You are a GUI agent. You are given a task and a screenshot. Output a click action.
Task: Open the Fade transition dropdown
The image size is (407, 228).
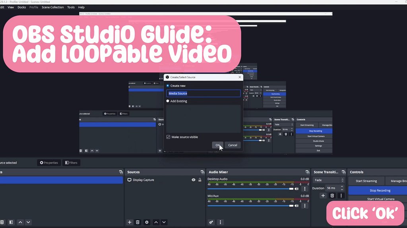(328, 180)
